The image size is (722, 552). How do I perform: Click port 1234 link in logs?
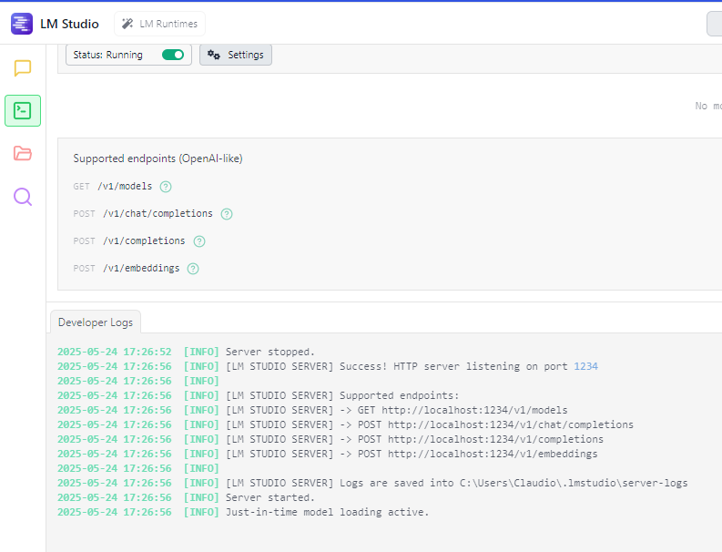point(585,366)
